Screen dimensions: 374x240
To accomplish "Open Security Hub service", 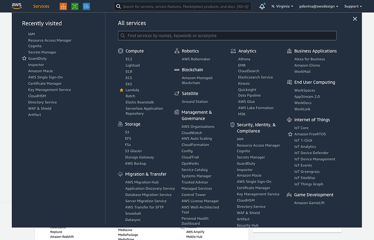I will pyautogui.click(x=247, y=225).
